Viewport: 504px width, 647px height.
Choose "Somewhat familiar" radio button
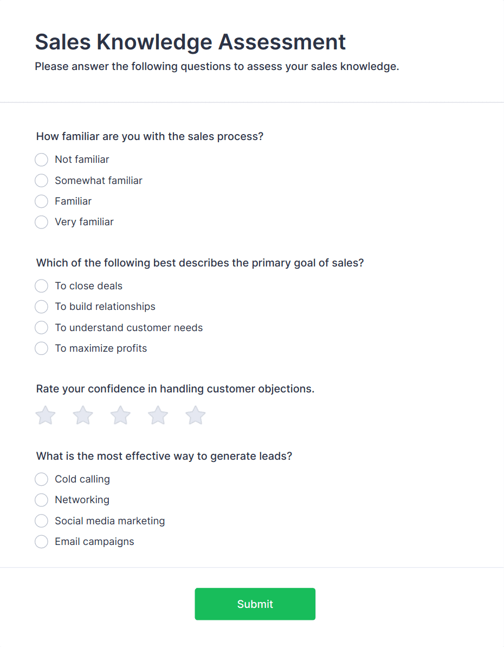pyautogui.click(x=42, y=181)
